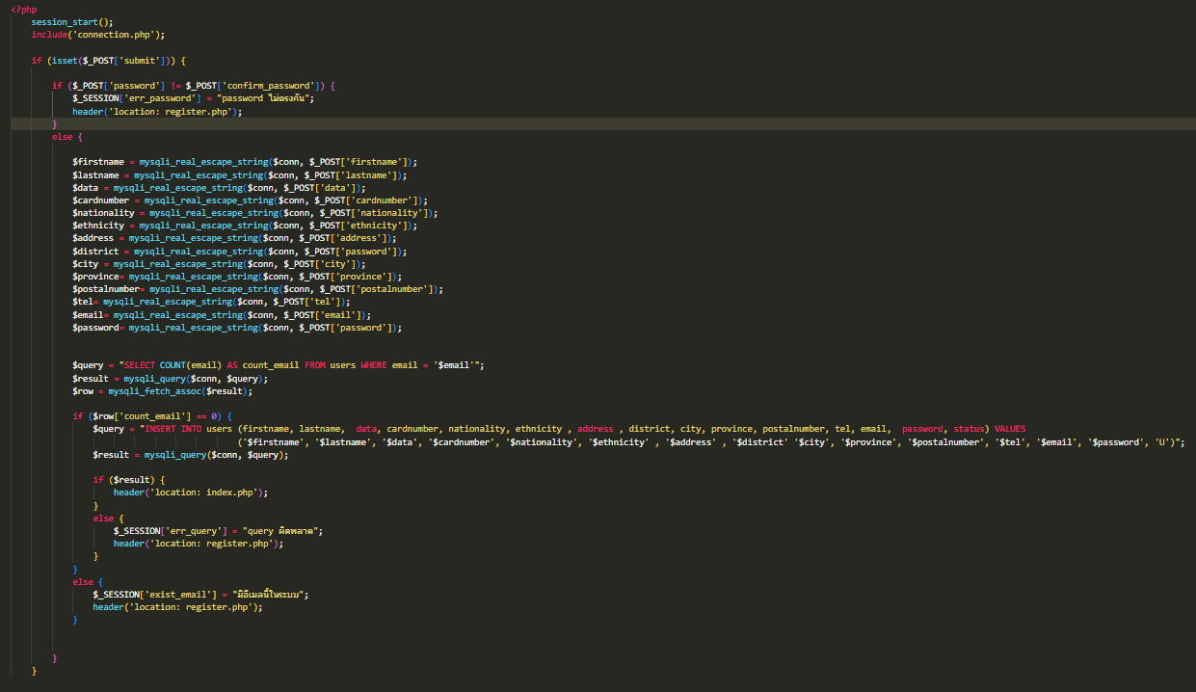The image size is (1196, 692).
Task: Click the if ($result) condition
Action: point(130,480)
